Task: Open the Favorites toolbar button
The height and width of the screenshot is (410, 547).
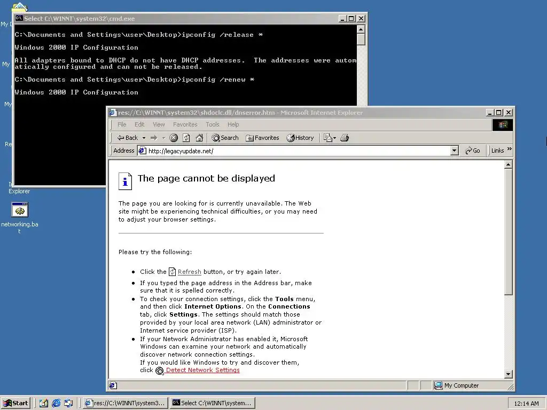Action: pos(262,138)
